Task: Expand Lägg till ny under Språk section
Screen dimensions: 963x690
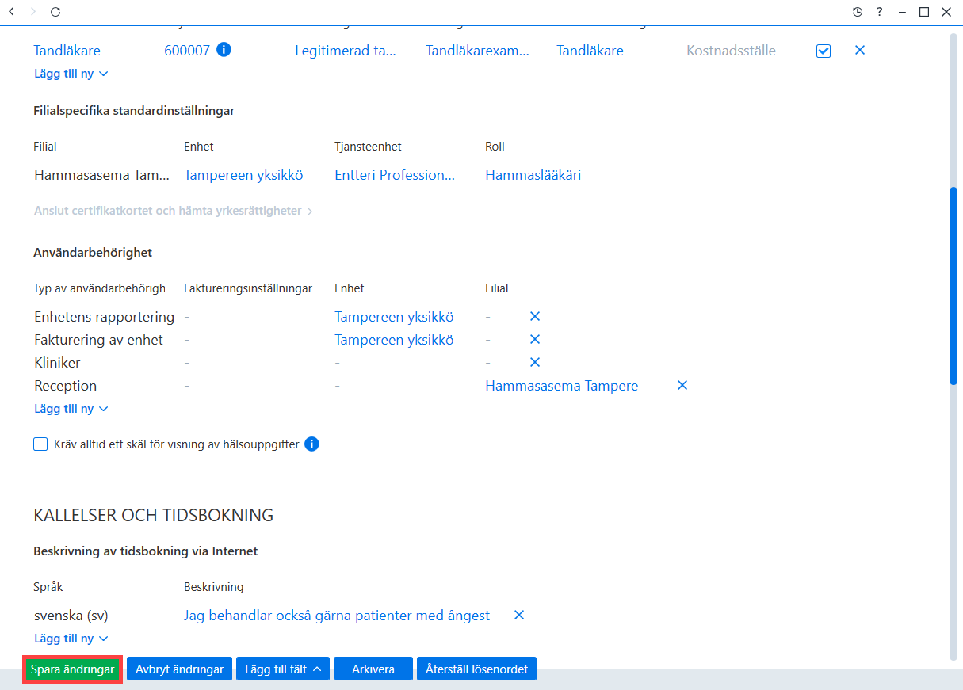Action: (71, 639)
